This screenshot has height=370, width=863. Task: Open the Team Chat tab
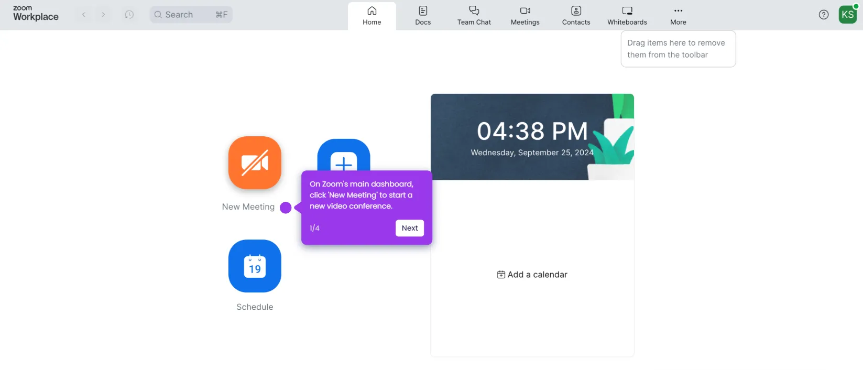point(474,16)
